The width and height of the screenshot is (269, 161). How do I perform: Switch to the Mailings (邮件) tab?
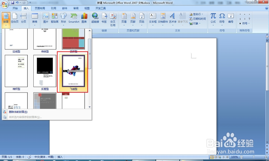pyautogui.click(x=65, y=8)
